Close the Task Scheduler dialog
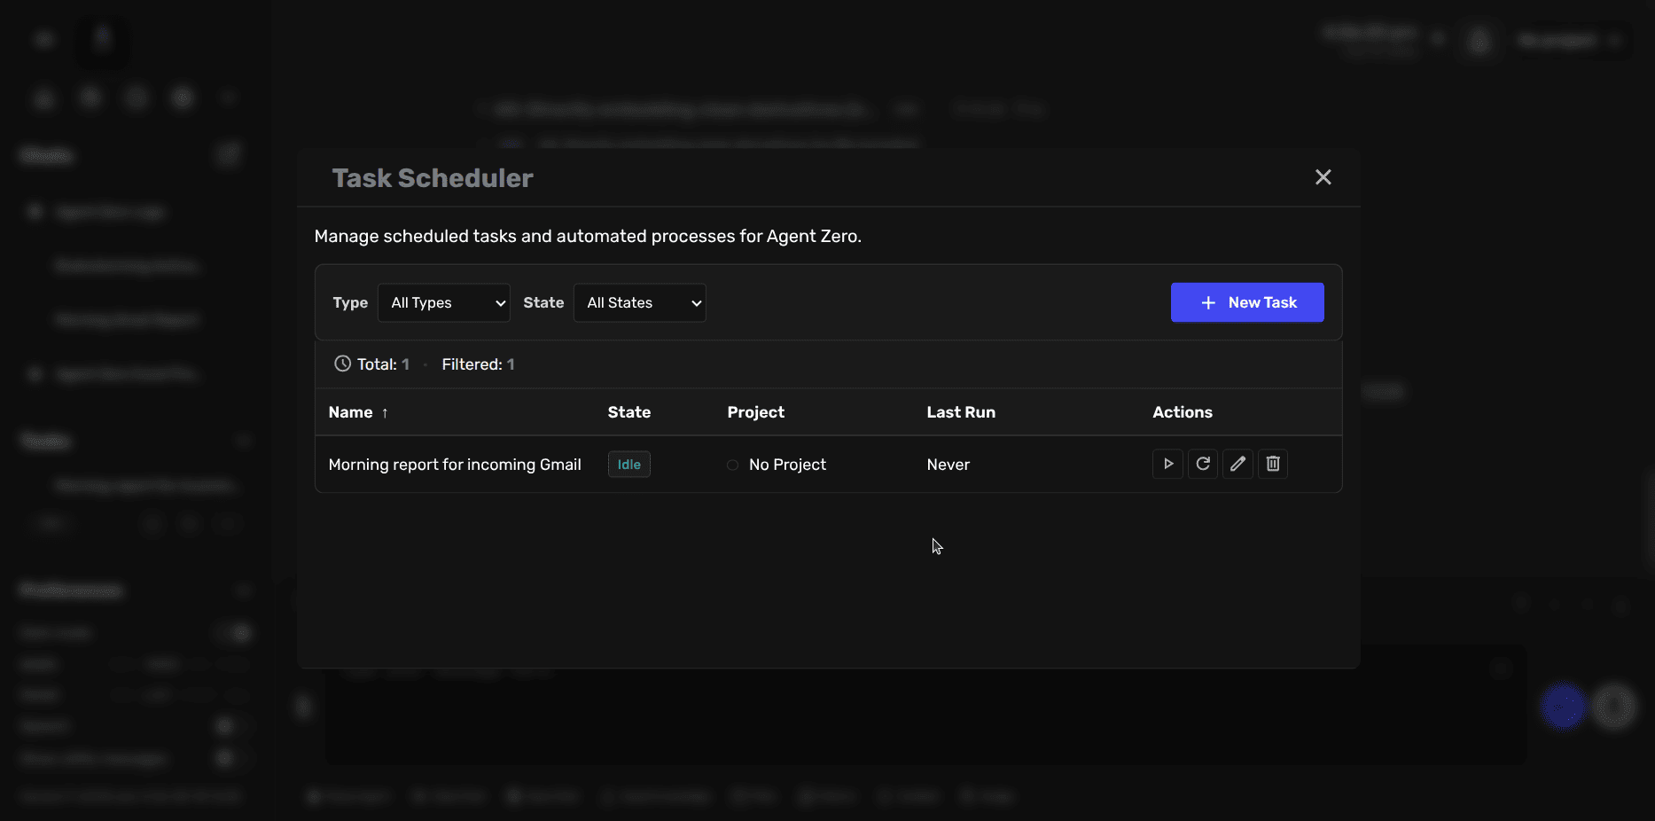1655x821 pixels. (1323, 177)
